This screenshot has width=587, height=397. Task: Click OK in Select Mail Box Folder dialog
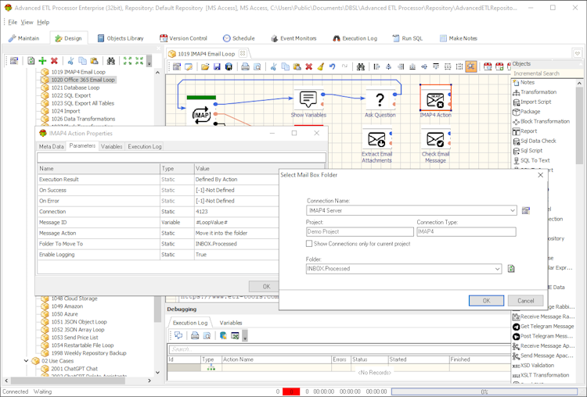tap(486, 300)
